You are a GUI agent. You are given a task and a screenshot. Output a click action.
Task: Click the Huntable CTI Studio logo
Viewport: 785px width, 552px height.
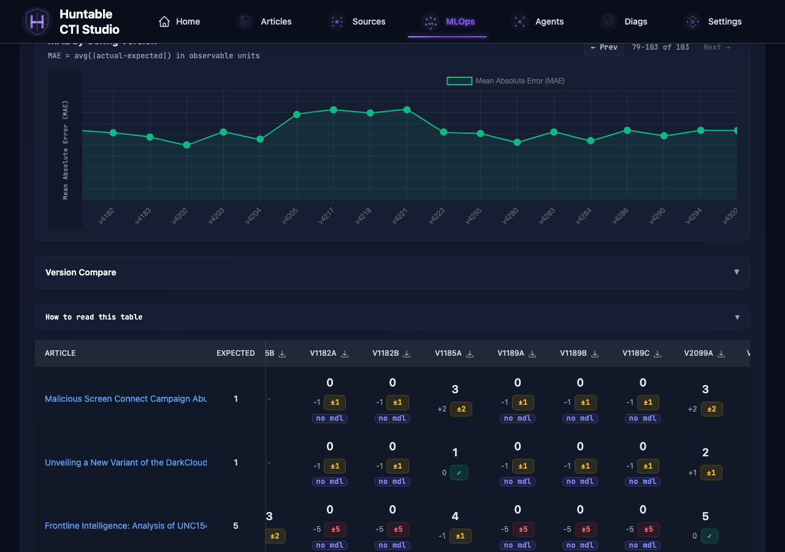[37, 21]
